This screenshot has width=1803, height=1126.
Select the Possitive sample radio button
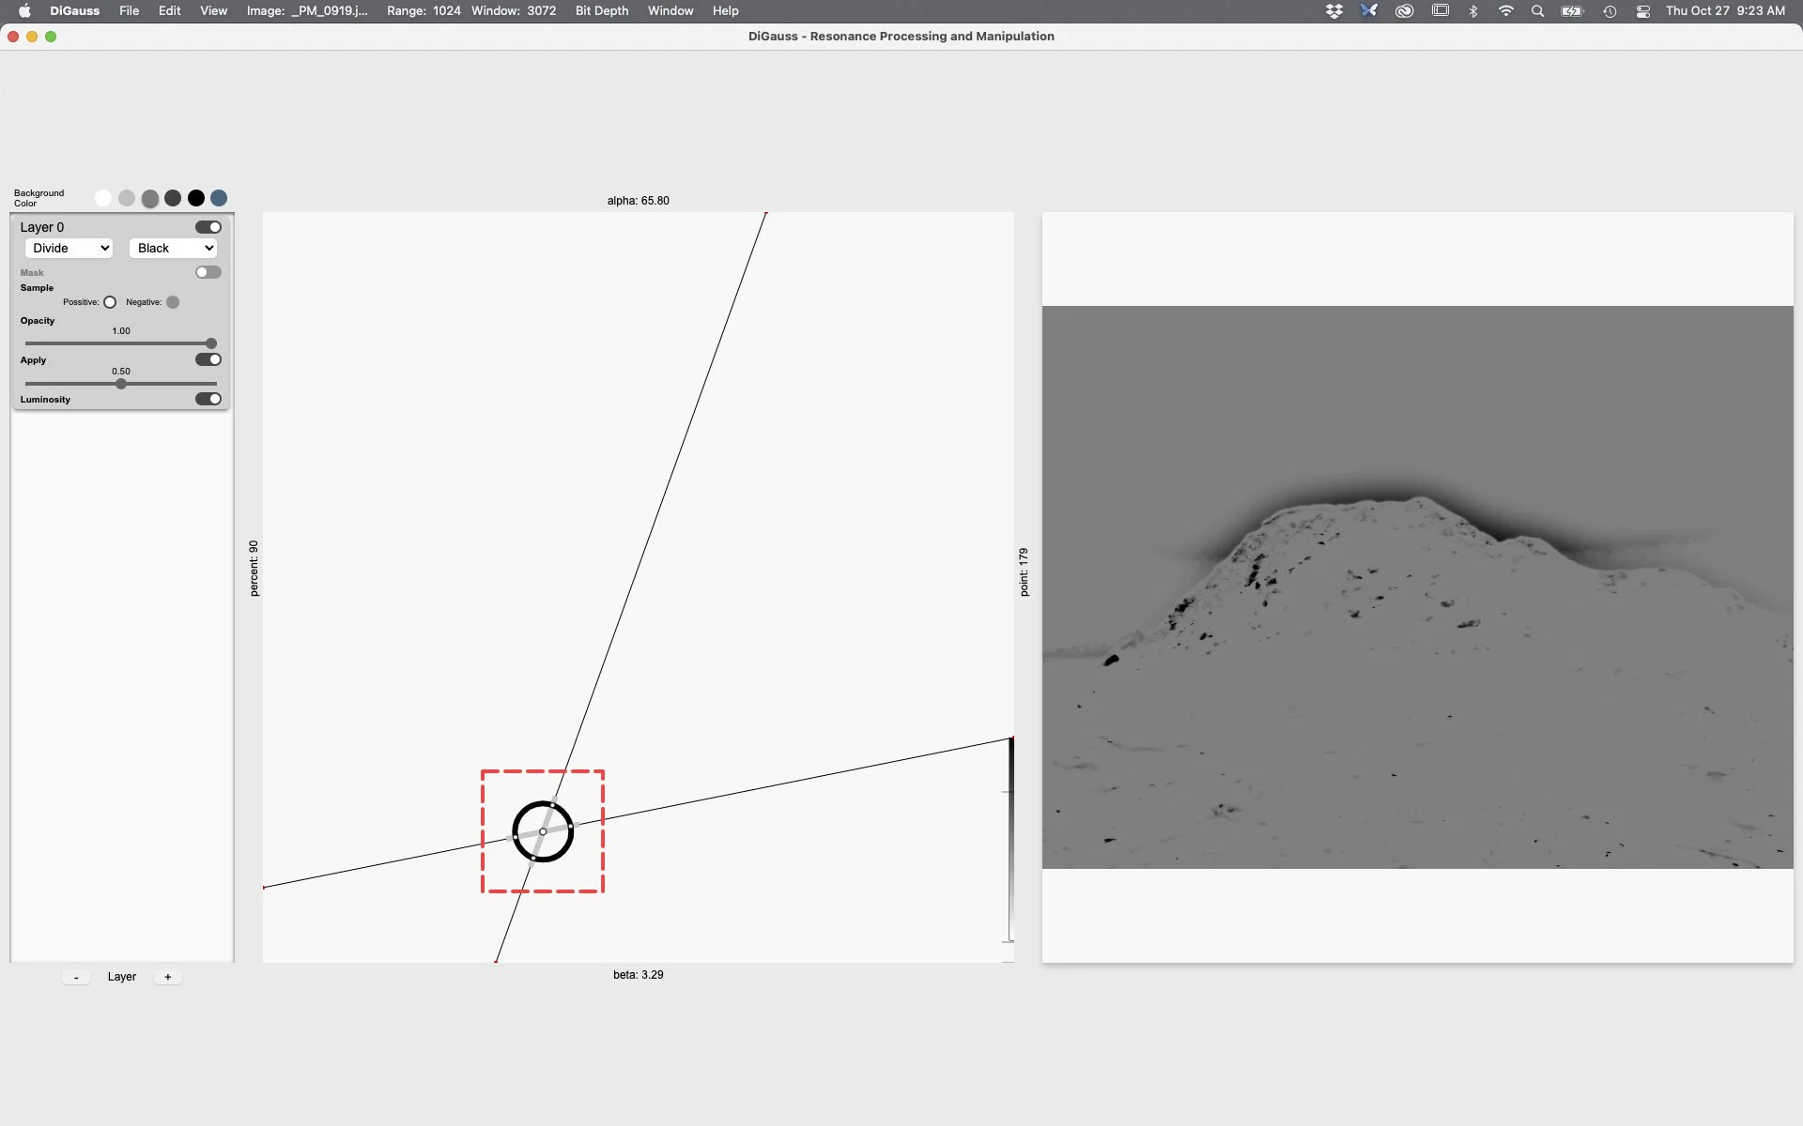pyautogui.click(x=110, y=302)
